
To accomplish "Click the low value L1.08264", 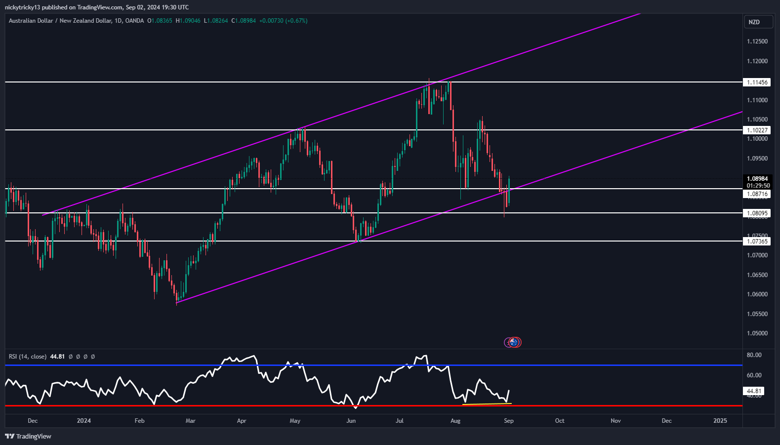I will pyautogui.click(x=216, y=21).
